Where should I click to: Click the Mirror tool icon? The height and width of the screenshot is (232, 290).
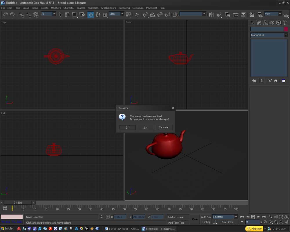pos(211,14)
